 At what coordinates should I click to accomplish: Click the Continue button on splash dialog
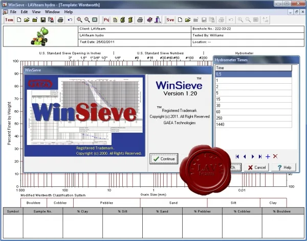point(164,159)
